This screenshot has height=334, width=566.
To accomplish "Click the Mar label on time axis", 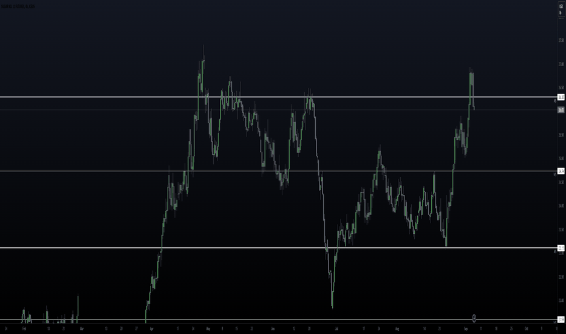I will 82,329.
